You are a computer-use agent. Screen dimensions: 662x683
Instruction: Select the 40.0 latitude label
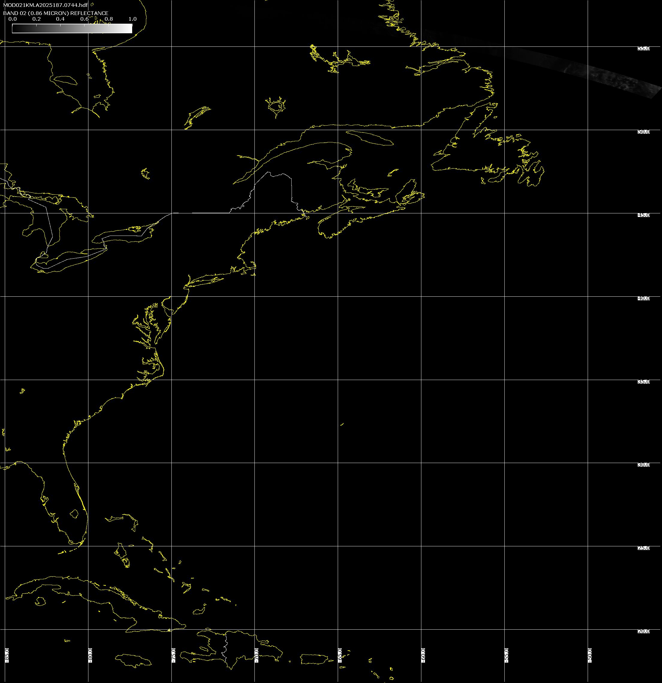(x=643, y=298)
